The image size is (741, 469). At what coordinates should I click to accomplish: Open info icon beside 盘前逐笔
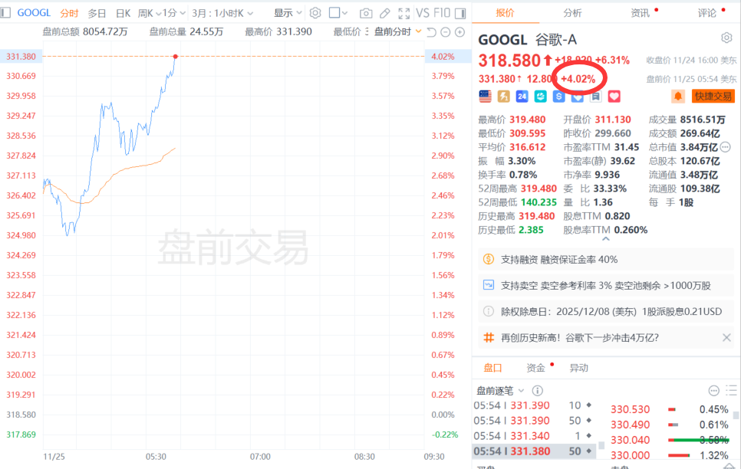click(537, 391)
